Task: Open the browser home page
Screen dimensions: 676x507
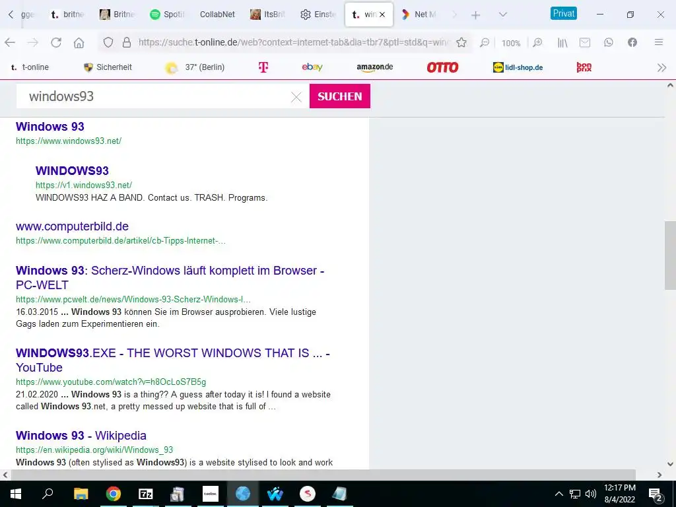Action: pyautogui.click(x=79, y=42)
